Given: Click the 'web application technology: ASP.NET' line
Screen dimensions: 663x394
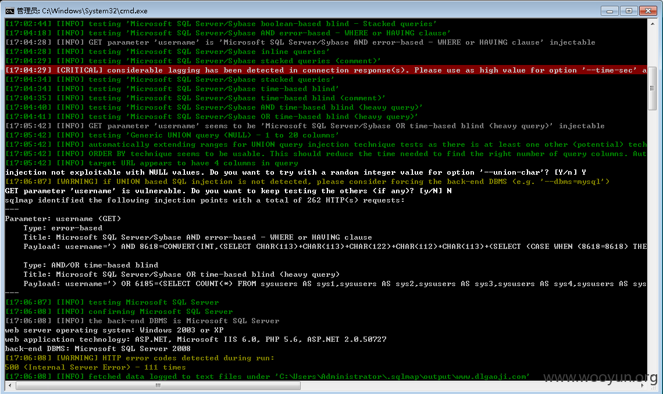Looking at the screenshot, I should pyautogui.click(x=196, y=339).
